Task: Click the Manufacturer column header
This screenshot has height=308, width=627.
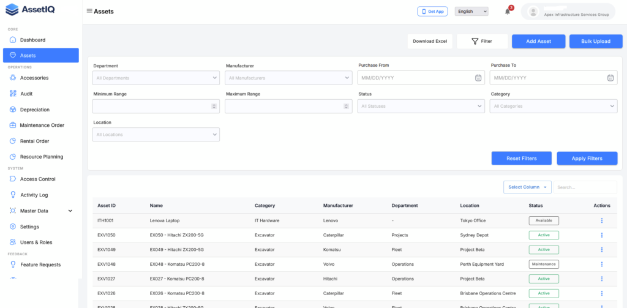Action: click(338, 206)
